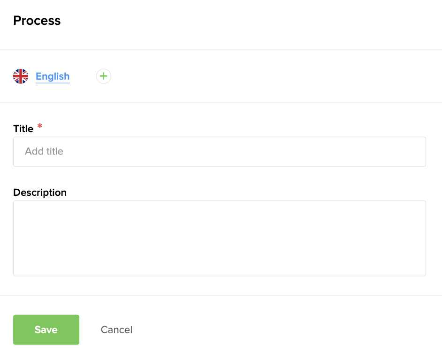
Task: Click the Add title placeholder text
Action: (x=44, y=151)
